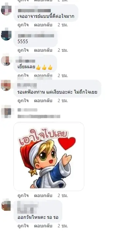The image size is (139, 231).
Task: Like the เจออาจารย์แบบนี้ดีต่อใจมาก comment
Action: [23, 25]
